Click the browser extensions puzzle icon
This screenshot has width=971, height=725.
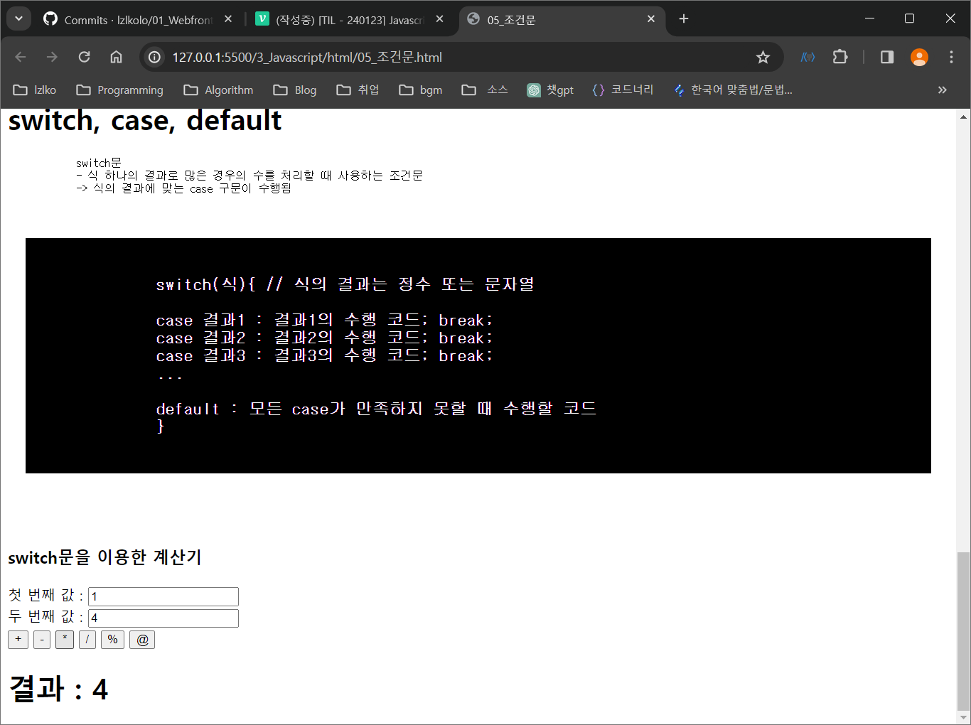840,57
